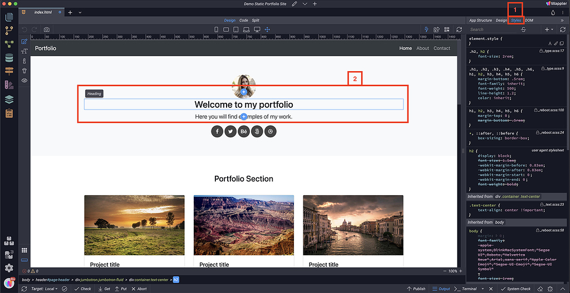Open the tab list chevron dropdown
Viewport: 570px width, 293px height.
(80, 12)
